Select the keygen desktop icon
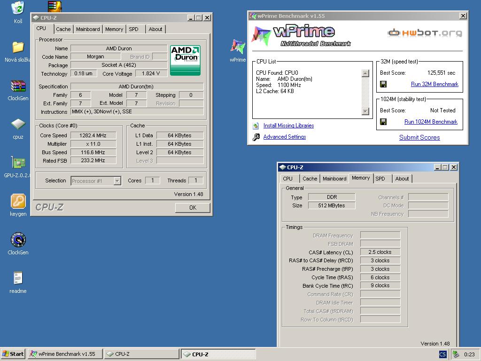The image size is (481, 361). [x=18, y=201]
